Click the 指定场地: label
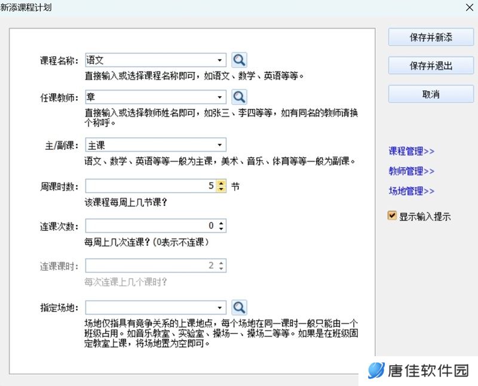Viewport: 478px width, 386px height. tap(59, 308)
